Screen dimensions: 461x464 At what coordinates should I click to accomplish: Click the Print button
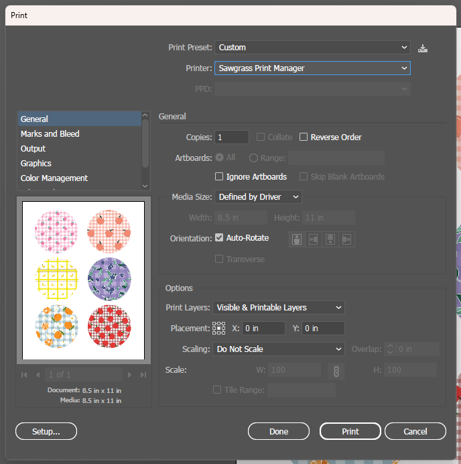[x=350, y=431]
